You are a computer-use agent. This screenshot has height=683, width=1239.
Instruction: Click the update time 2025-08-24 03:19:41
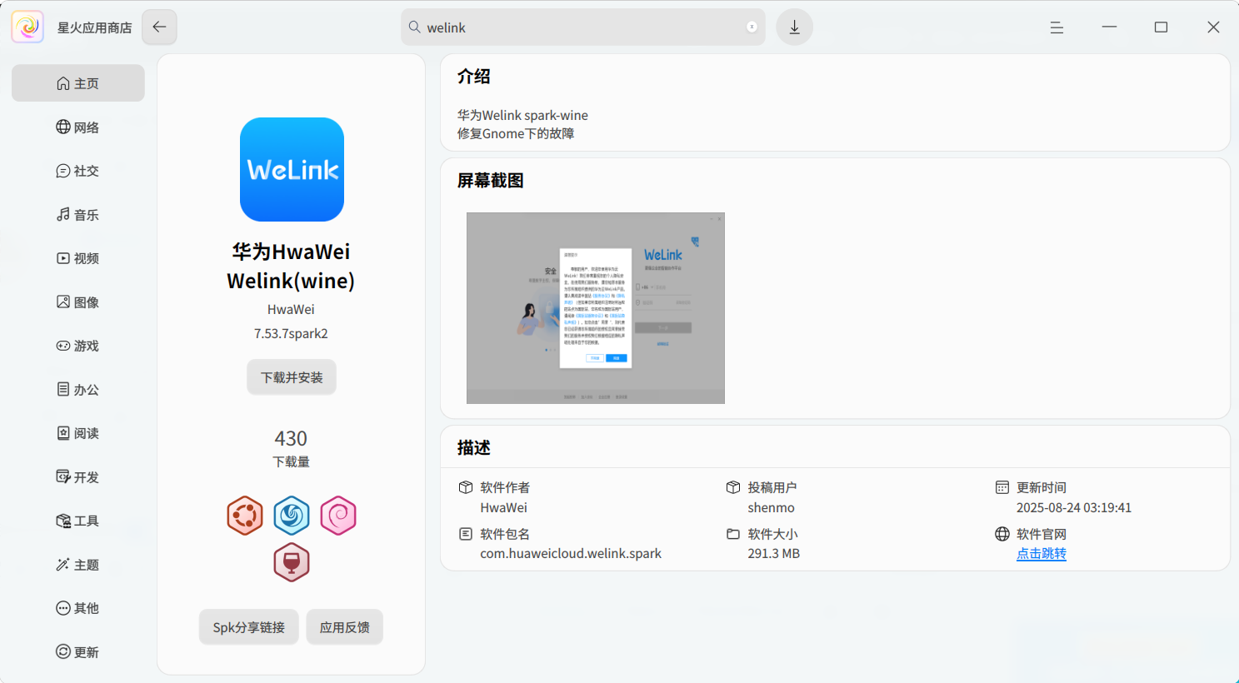tap(1074, 507)
